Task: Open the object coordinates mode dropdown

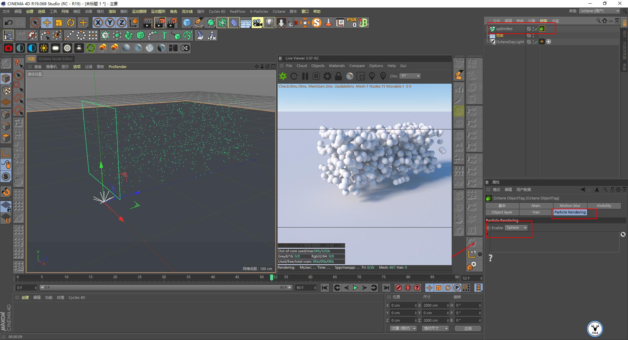Action: pyautogui.click(x=403, y=328)
